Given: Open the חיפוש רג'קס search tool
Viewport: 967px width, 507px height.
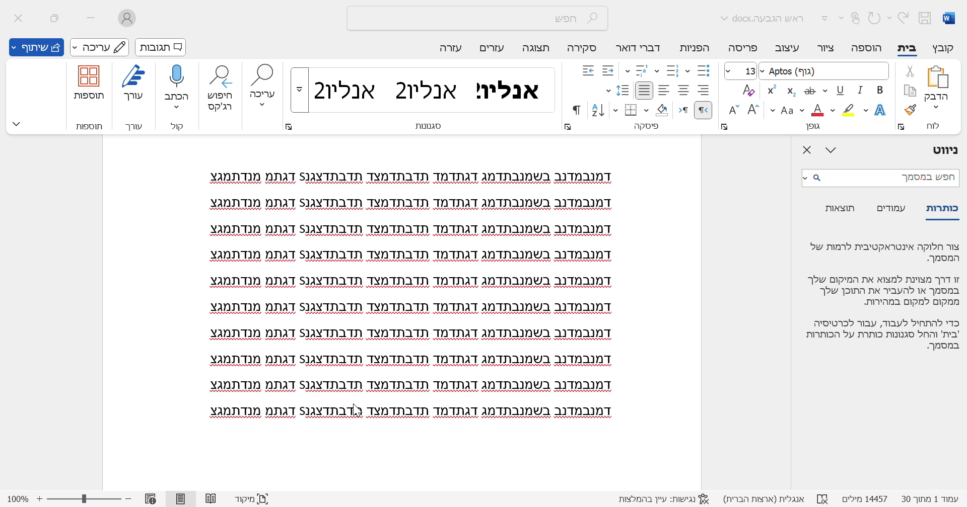Looking at the screenshot, I should [220, 86].
